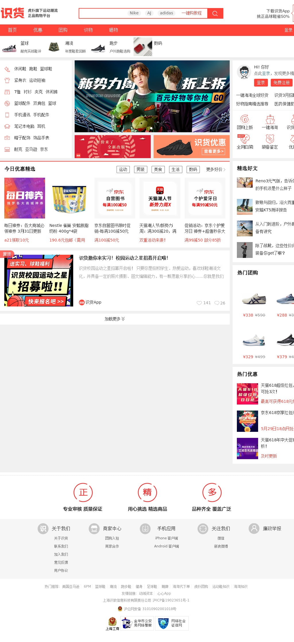Open the 识货优惠 查看更多 banner
294x642 pixels.
click(192, 147)
